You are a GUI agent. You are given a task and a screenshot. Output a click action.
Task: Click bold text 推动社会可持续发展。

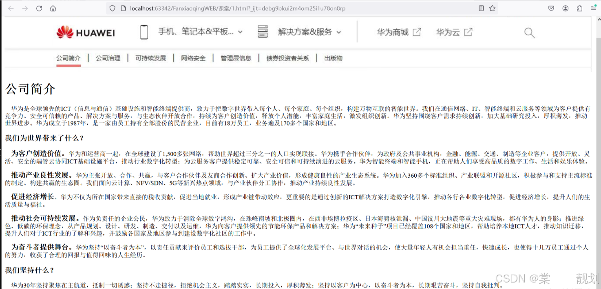pos(45,218)
